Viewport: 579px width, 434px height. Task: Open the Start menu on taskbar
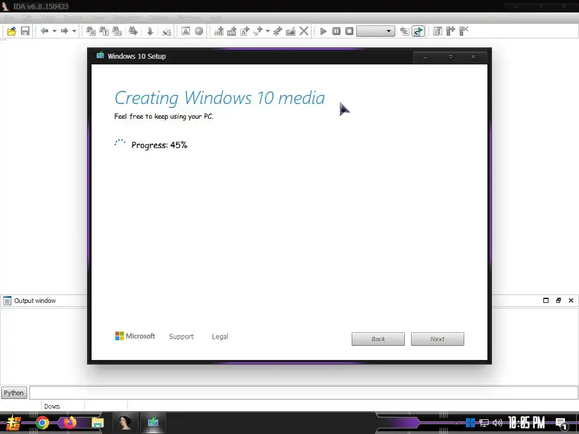click(x=14, y=423)
